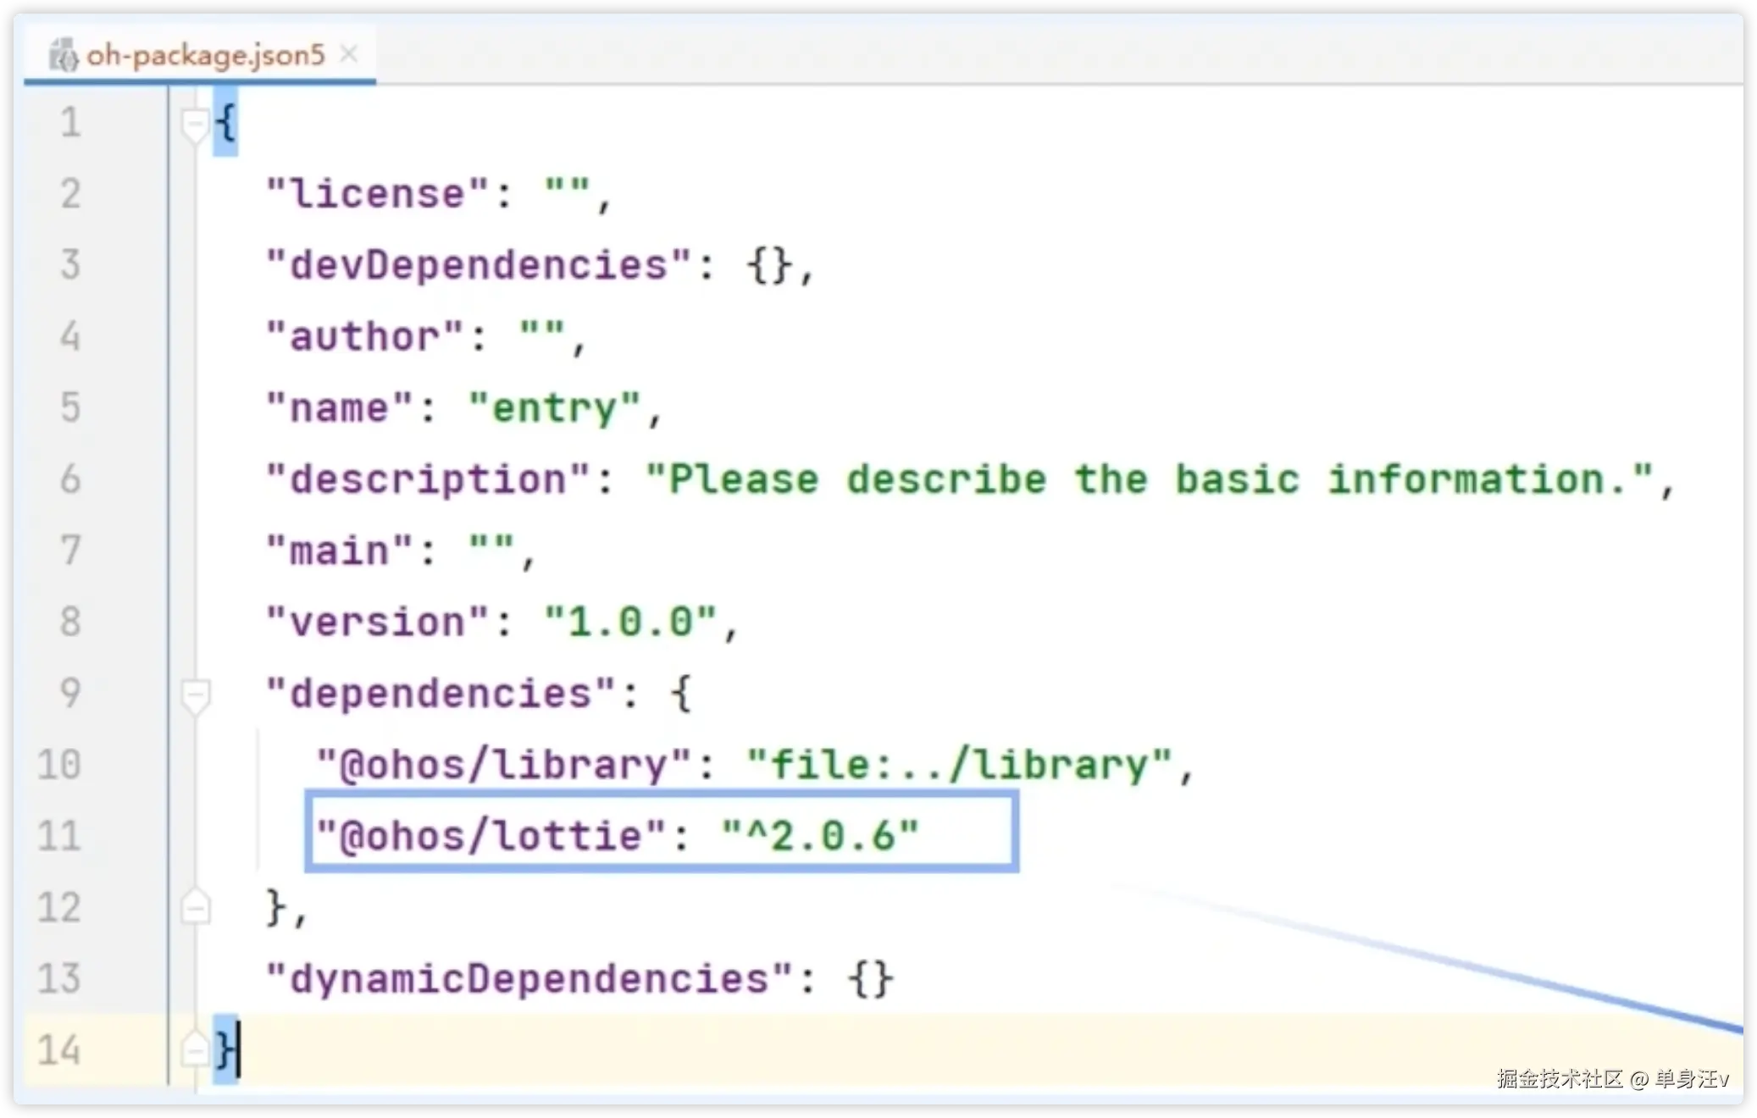Click the oh-package.json5 file icon
The height and width of the screenshot is (1118, 1757).
coord(63,56)
